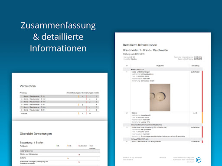
Task: Click the Gesamt totals row
Action: [59, 114]
